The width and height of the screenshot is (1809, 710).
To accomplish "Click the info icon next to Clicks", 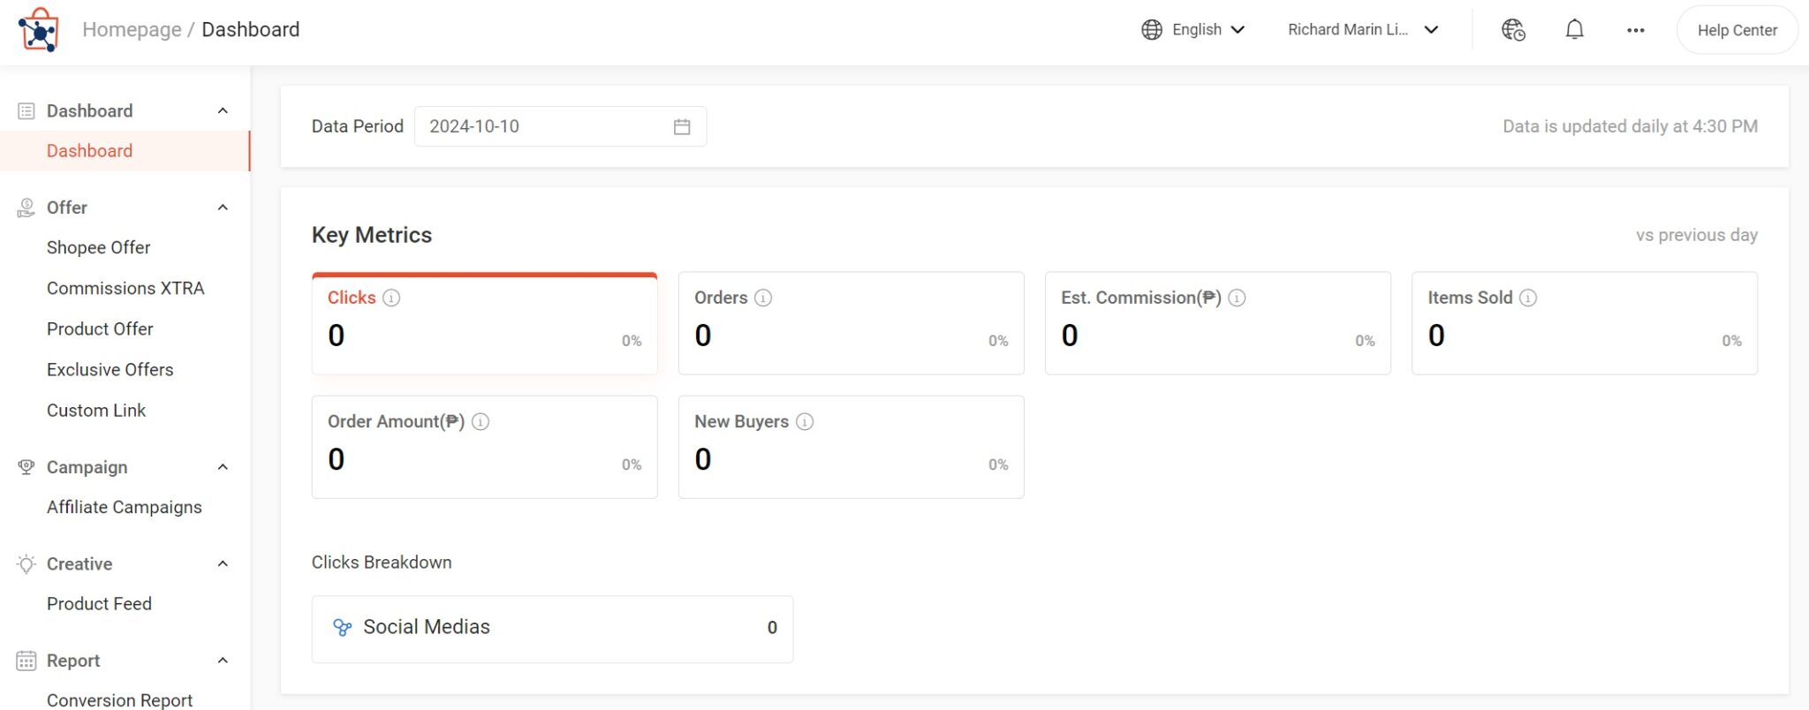I will (391, 298).
